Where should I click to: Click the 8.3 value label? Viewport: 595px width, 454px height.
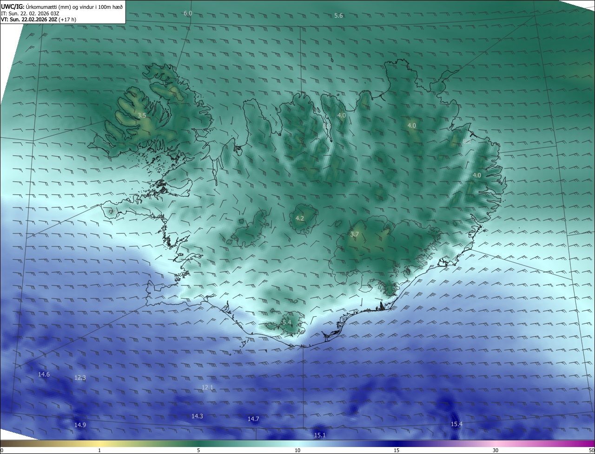coord(327,125)
